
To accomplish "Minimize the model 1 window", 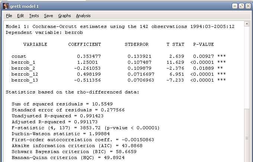I will tap(235, 6).
